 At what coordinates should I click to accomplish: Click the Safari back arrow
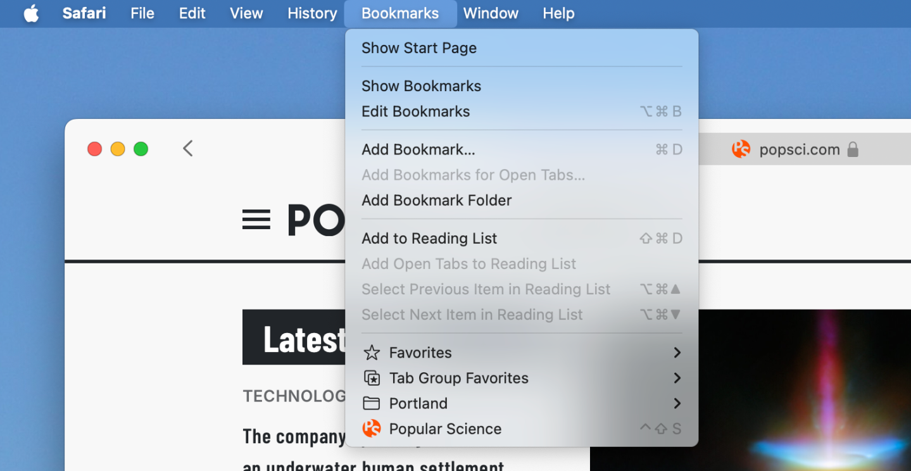pos(187,149)
